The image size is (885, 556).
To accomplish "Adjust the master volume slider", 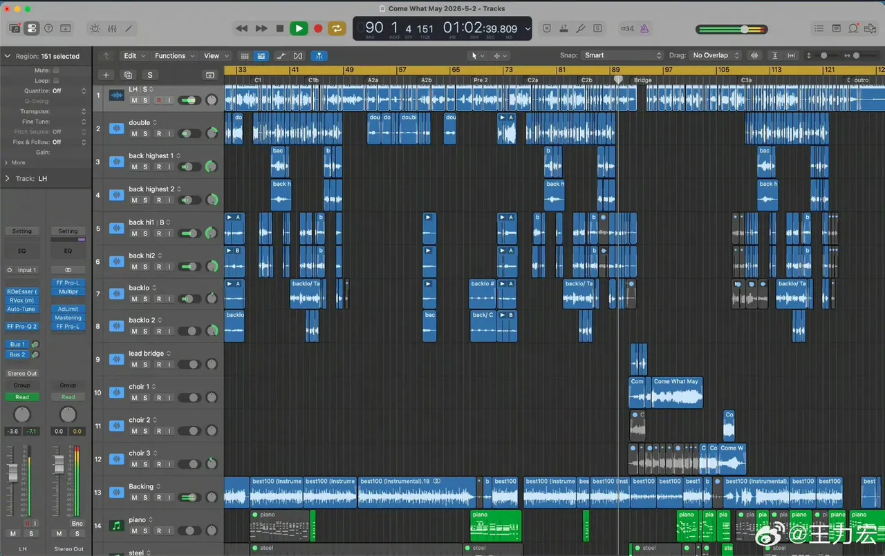I will pyautogui.click(x=732, y=29).
